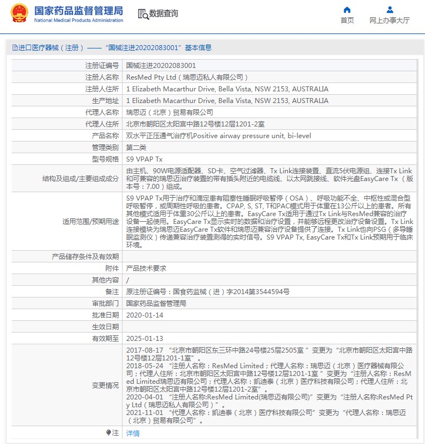
Task: Click the NMPA national emblem logo
Action: pyautogui.click(x=19, y=13)
